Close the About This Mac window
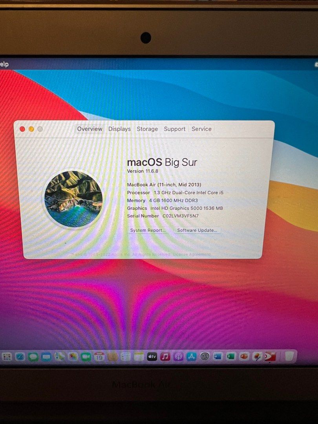This screenshot has width=318, height=424. tap(22, 129)
